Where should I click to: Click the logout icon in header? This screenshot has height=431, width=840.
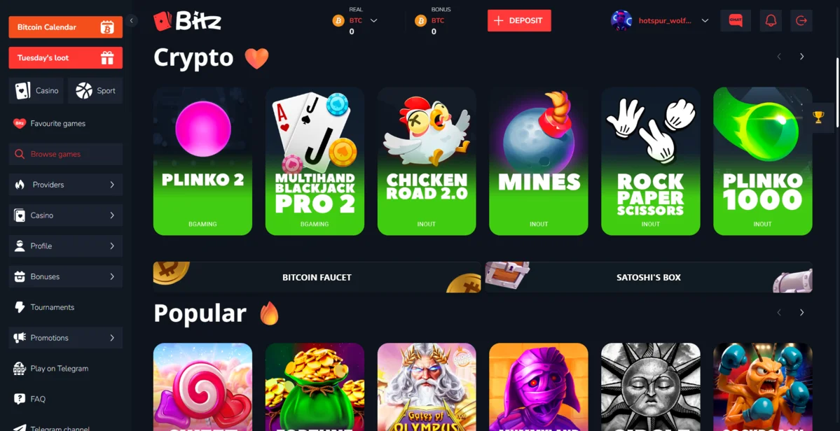pos(801,21)
